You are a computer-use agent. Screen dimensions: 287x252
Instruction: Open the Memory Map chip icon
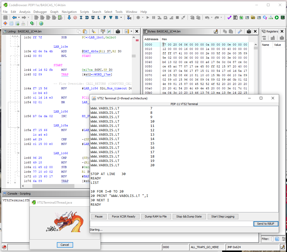pyautogui.click(x=283, y=18)
